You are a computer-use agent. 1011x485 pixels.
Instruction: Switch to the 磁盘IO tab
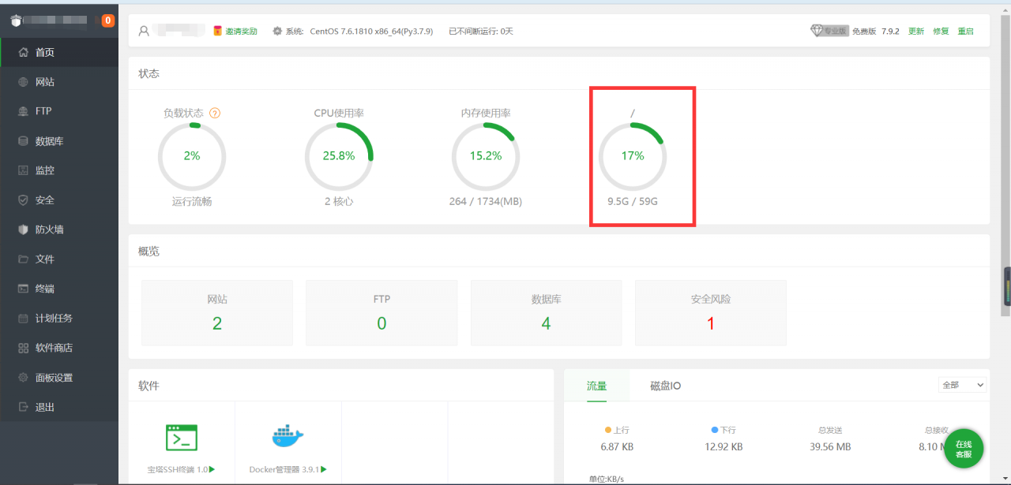click(665, 386)
